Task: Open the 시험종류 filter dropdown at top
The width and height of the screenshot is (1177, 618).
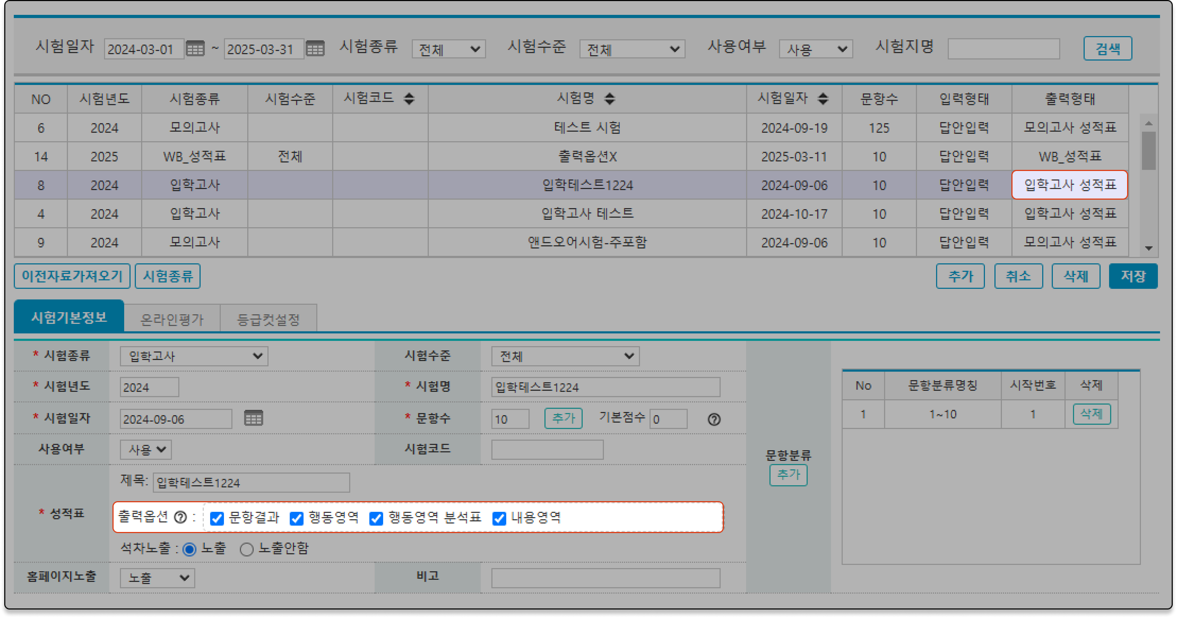Action: (448, 49)
